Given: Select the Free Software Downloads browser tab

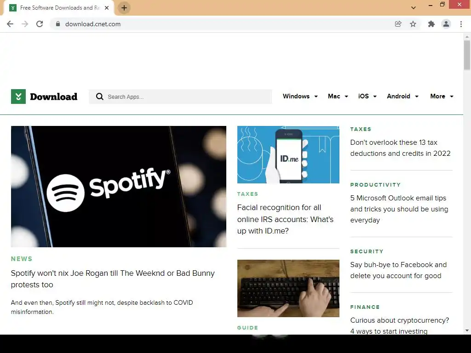Looking at the screenshot, I should click(58, 8).
